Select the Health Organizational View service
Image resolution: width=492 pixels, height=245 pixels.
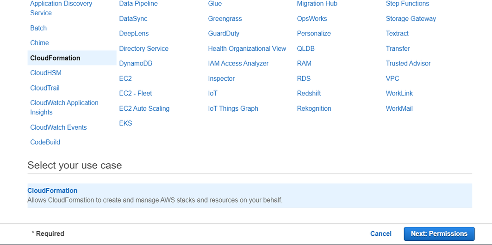point(247,48)
